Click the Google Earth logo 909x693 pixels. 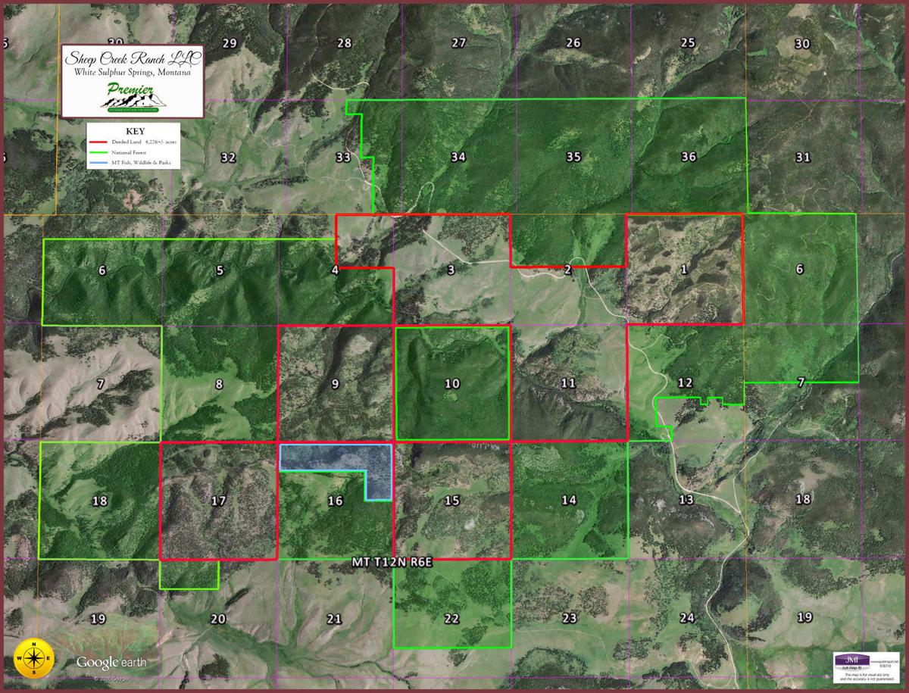111,663
